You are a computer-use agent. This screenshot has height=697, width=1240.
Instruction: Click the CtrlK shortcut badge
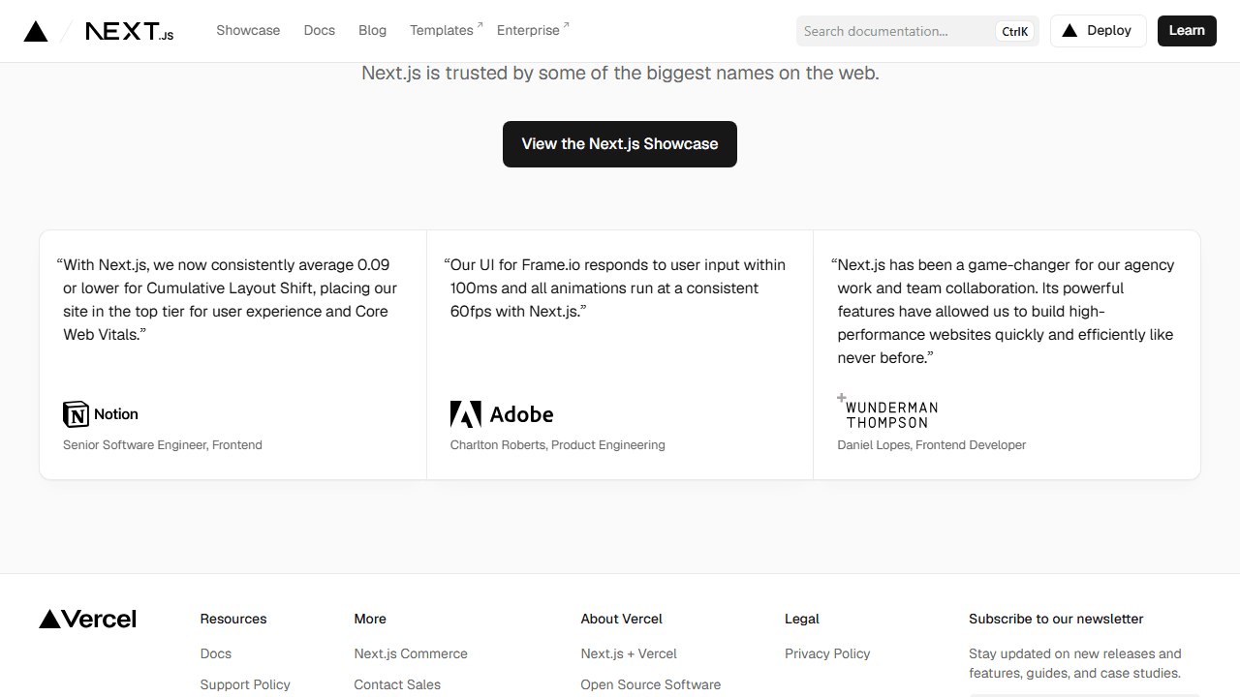click(1014, 31)
